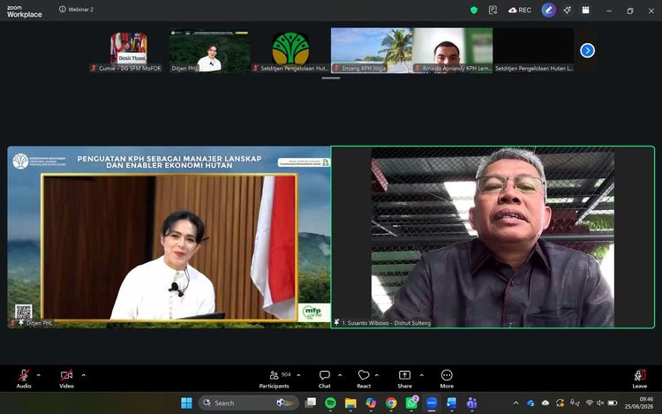
Task: Show next participants with blue arrow
Action: [x=587, y=50]
